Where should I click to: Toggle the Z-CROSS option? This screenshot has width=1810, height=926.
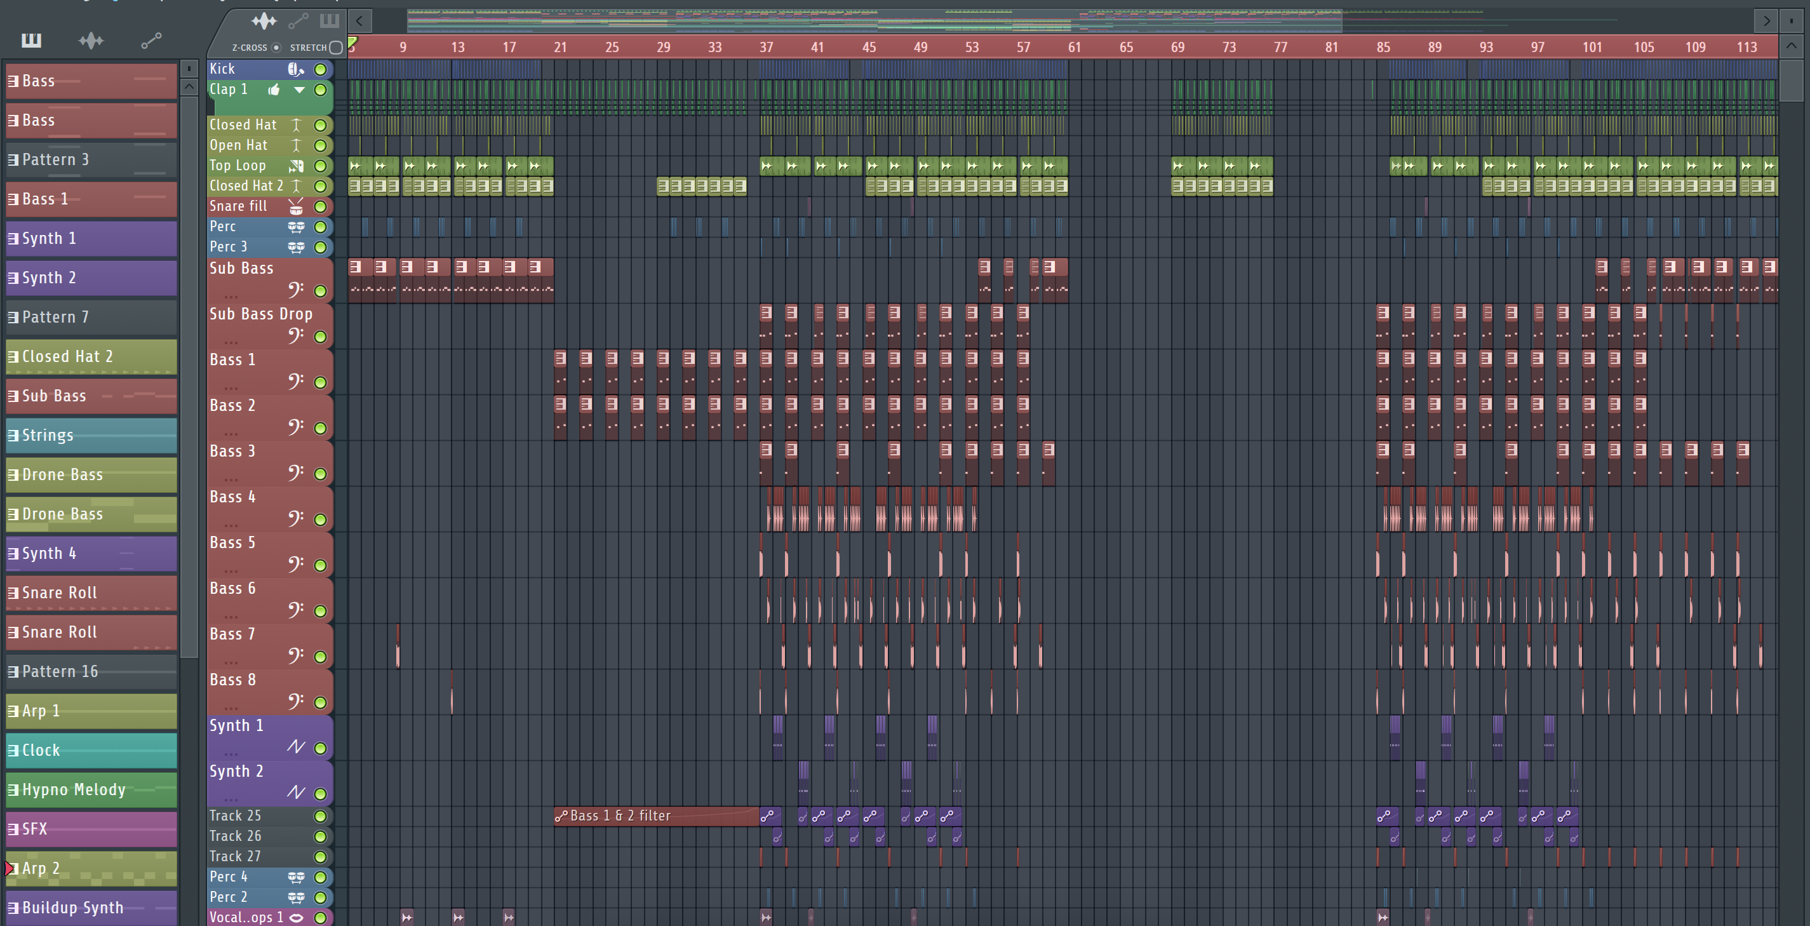point(276,48)
